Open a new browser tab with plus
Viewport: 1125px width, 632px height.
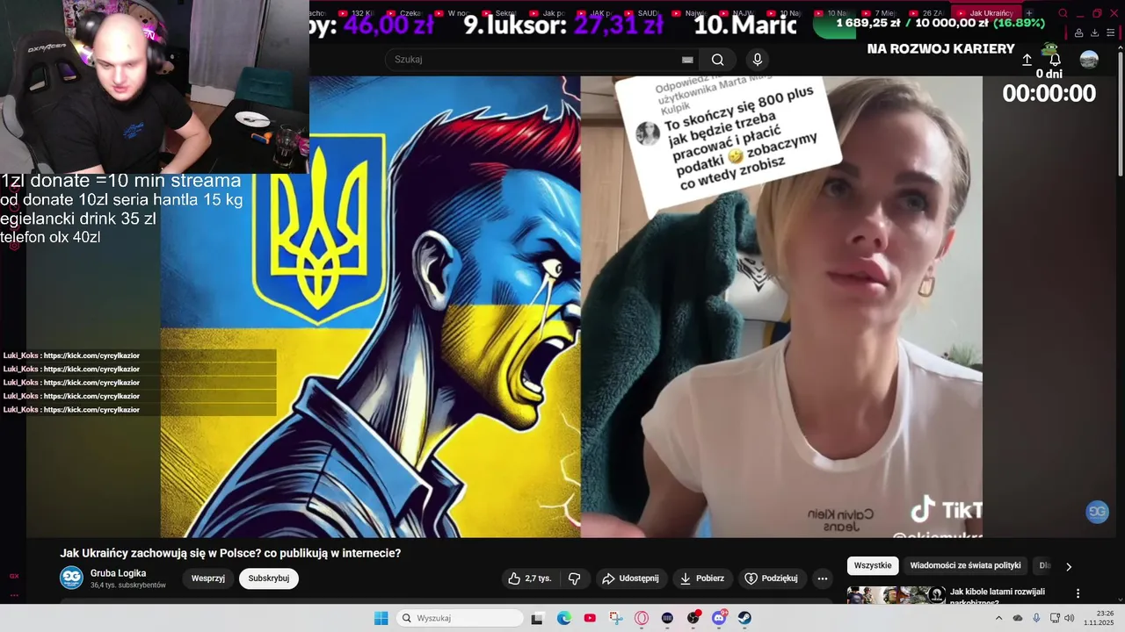tap(1029, 13)
